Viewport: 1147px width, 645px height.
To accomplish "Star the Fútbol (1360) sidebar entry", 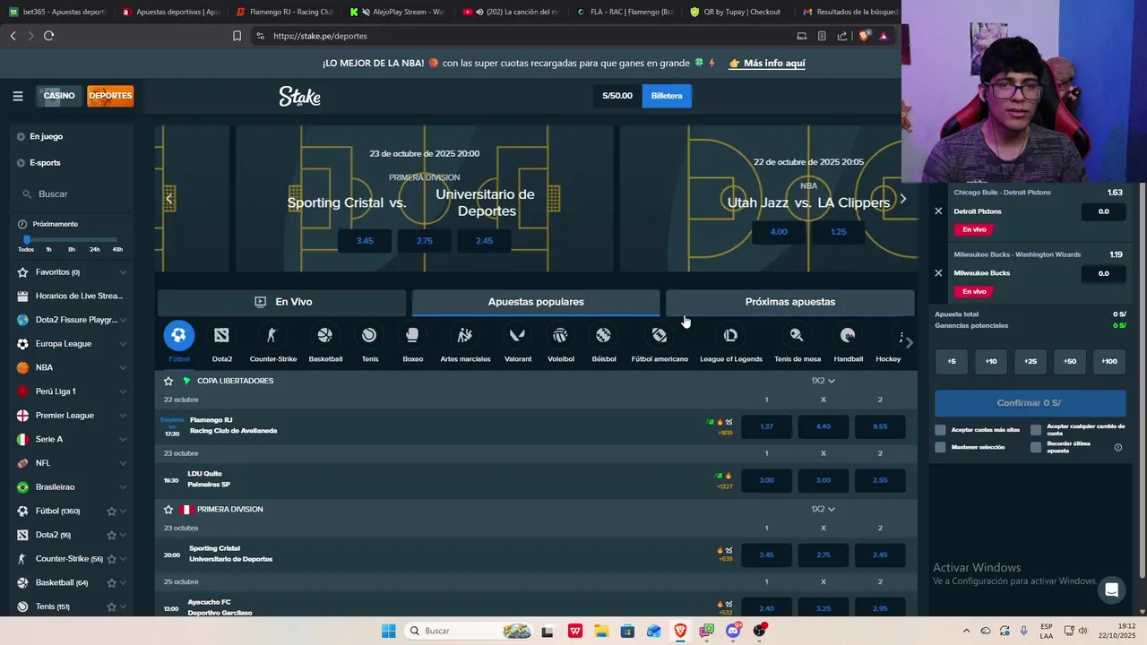I will (x=112, y=511).
